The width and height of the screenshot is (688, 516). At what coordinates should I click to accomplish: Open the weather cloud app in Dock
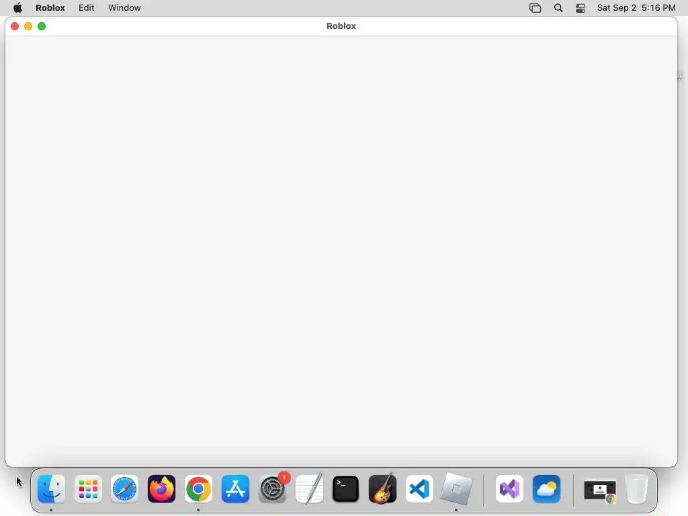click(546, 489)
